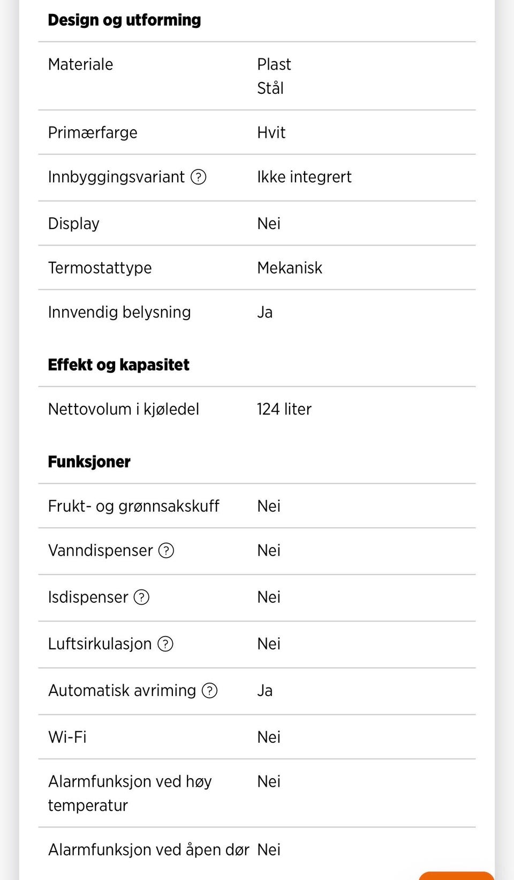
Task: Click the "Alarmfunksjon ved åpen dør" label
Action: click(x=148, y=850)
